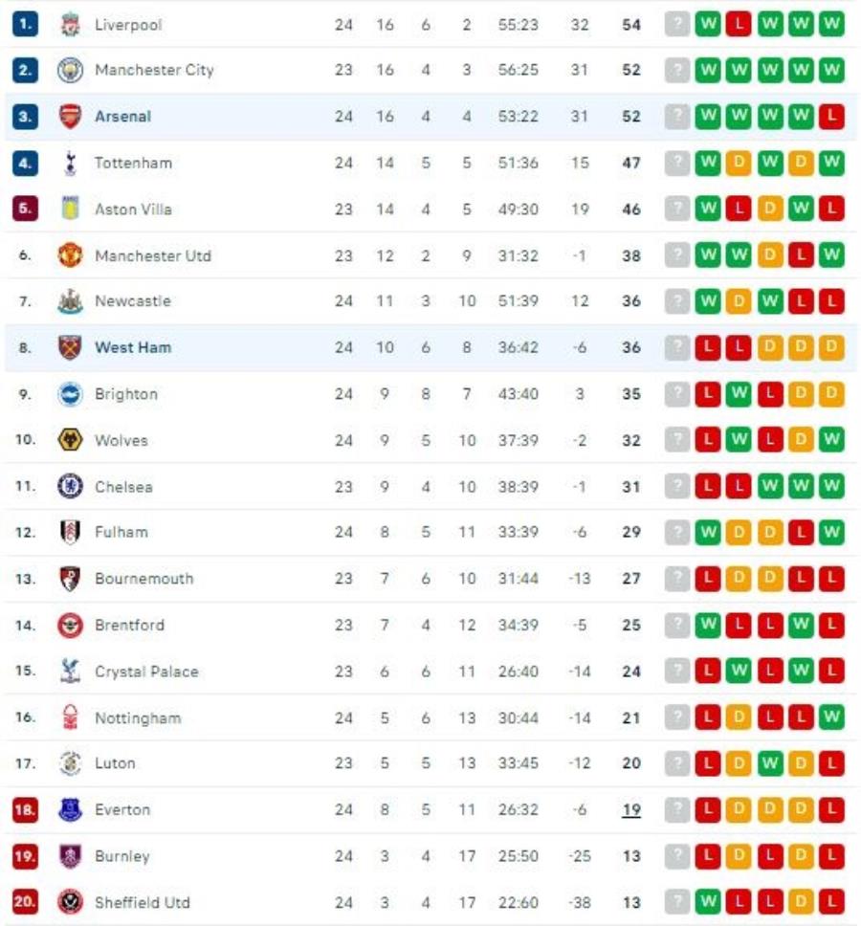This screenshot has width=861, height=926.
Task: Click the Everton club crest icon
Action: [70, 810]
